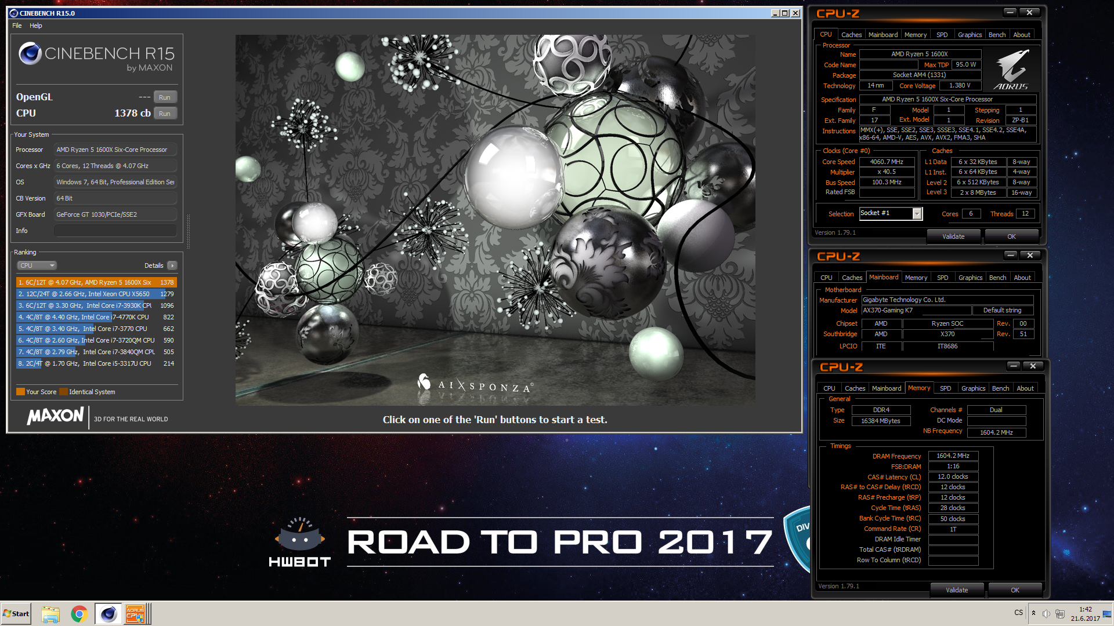Select ranking row Core i7-4770K 822

pos(96,317)
